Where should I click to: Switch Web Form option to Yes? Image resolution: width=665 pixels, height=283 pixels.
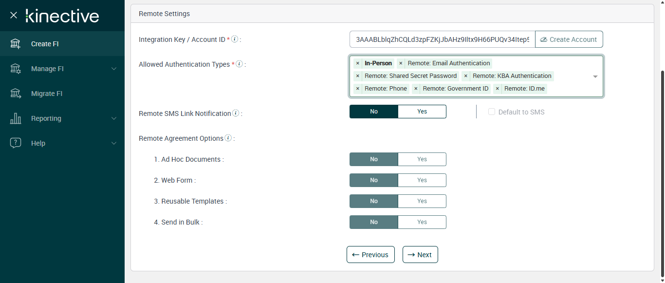click(422, 180)
